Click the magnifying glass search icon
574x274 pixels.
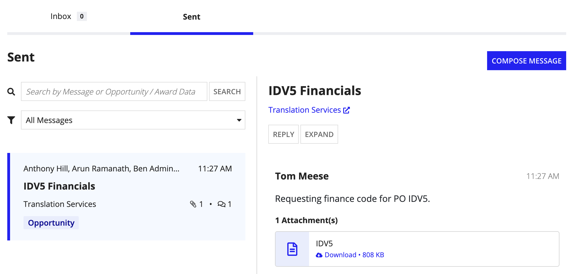(x=11, y=91)
